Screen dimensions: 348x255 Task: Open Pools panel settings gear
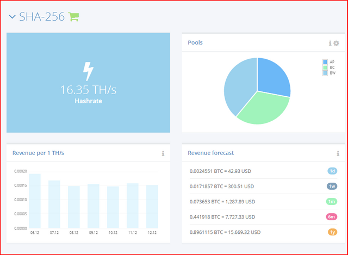pyautogui.click(x=336, y=43)
